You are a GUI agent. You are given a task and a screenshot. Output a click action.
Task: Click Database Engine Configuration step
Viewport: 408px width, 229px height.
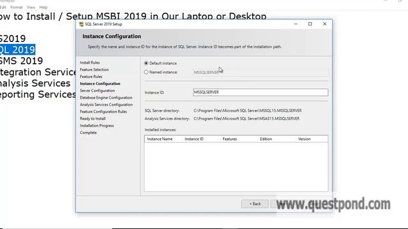pyautogui.click(x=106, y=97)
